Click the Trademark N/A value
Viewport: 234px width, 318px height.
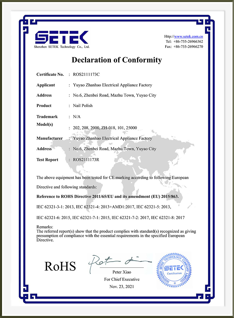click(x=77, y=117)
